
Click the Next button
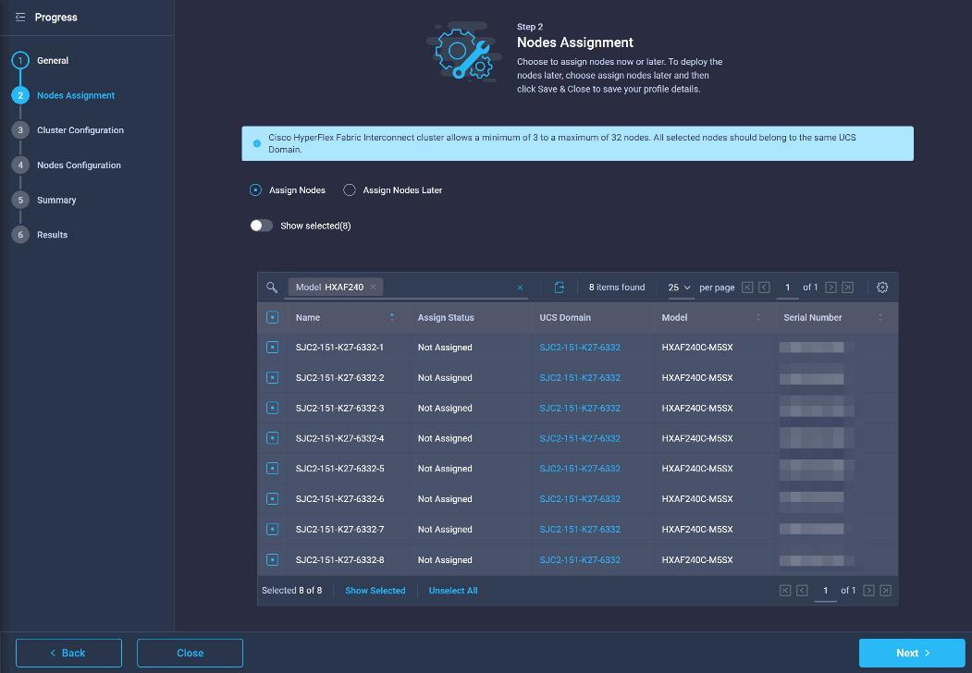pos(912,654)
